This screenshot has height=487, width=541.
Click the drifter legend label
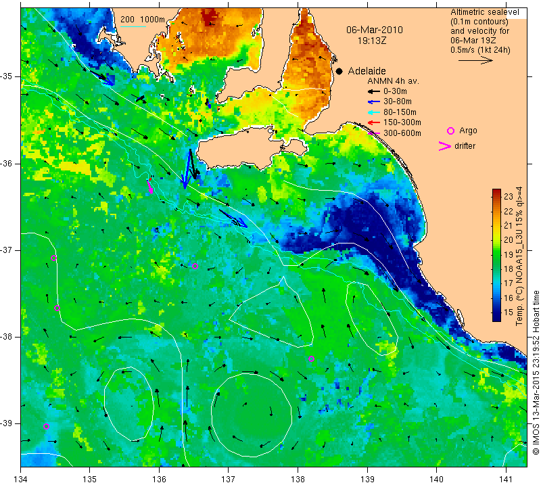465,146
